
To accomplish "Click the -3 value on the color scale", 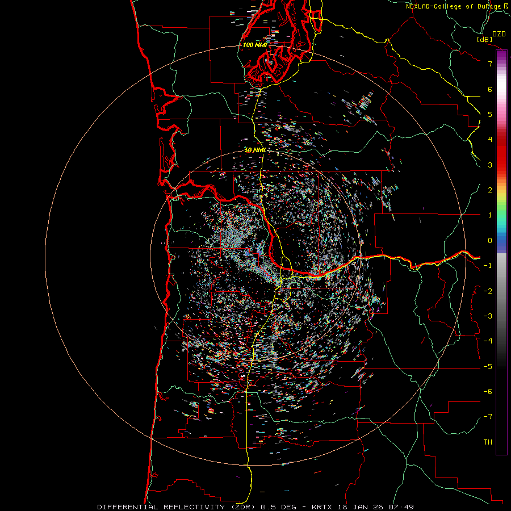I will coord(488,316).
